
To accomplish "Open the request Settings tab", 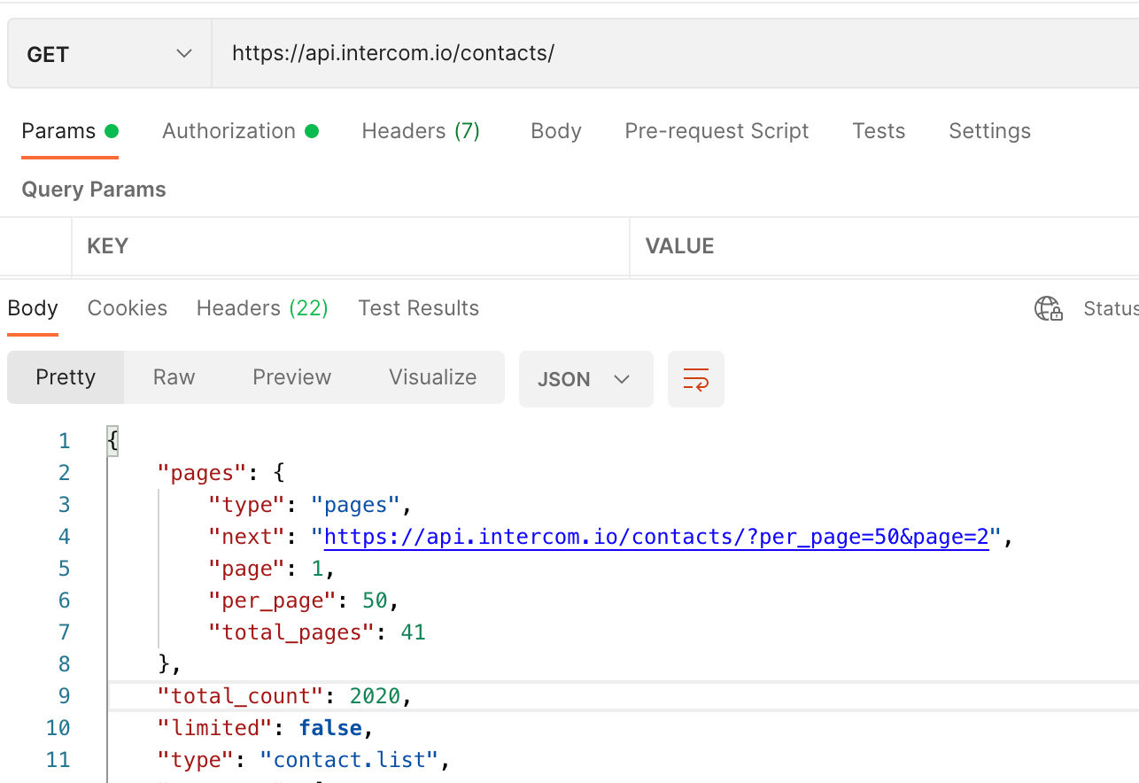I will (x=989, y=131).
